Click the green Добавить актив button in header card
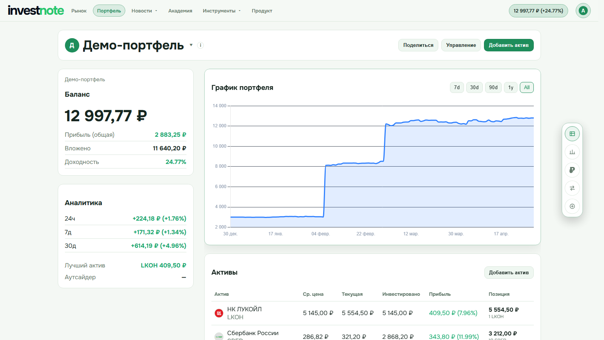This screenshot has height=340, width=604. coord(509,45)
